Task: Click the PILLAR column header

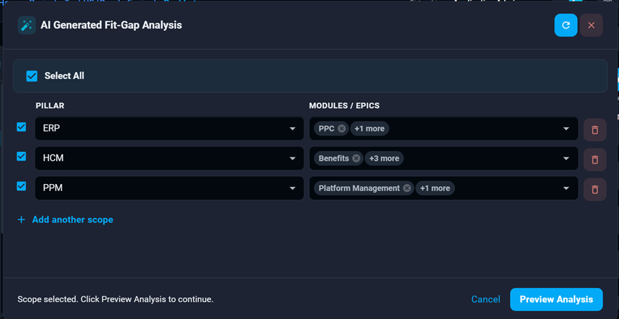Action: [x=50, y=105]
